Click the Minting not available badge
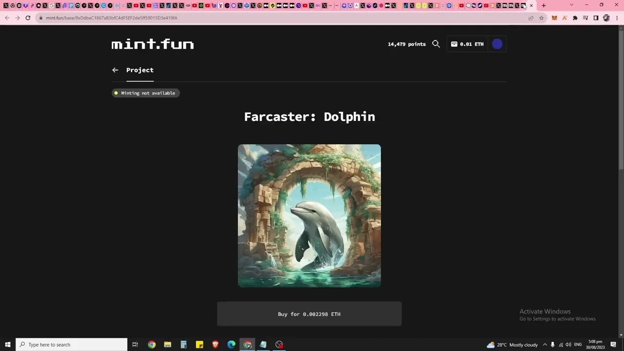 click(146, 93)
